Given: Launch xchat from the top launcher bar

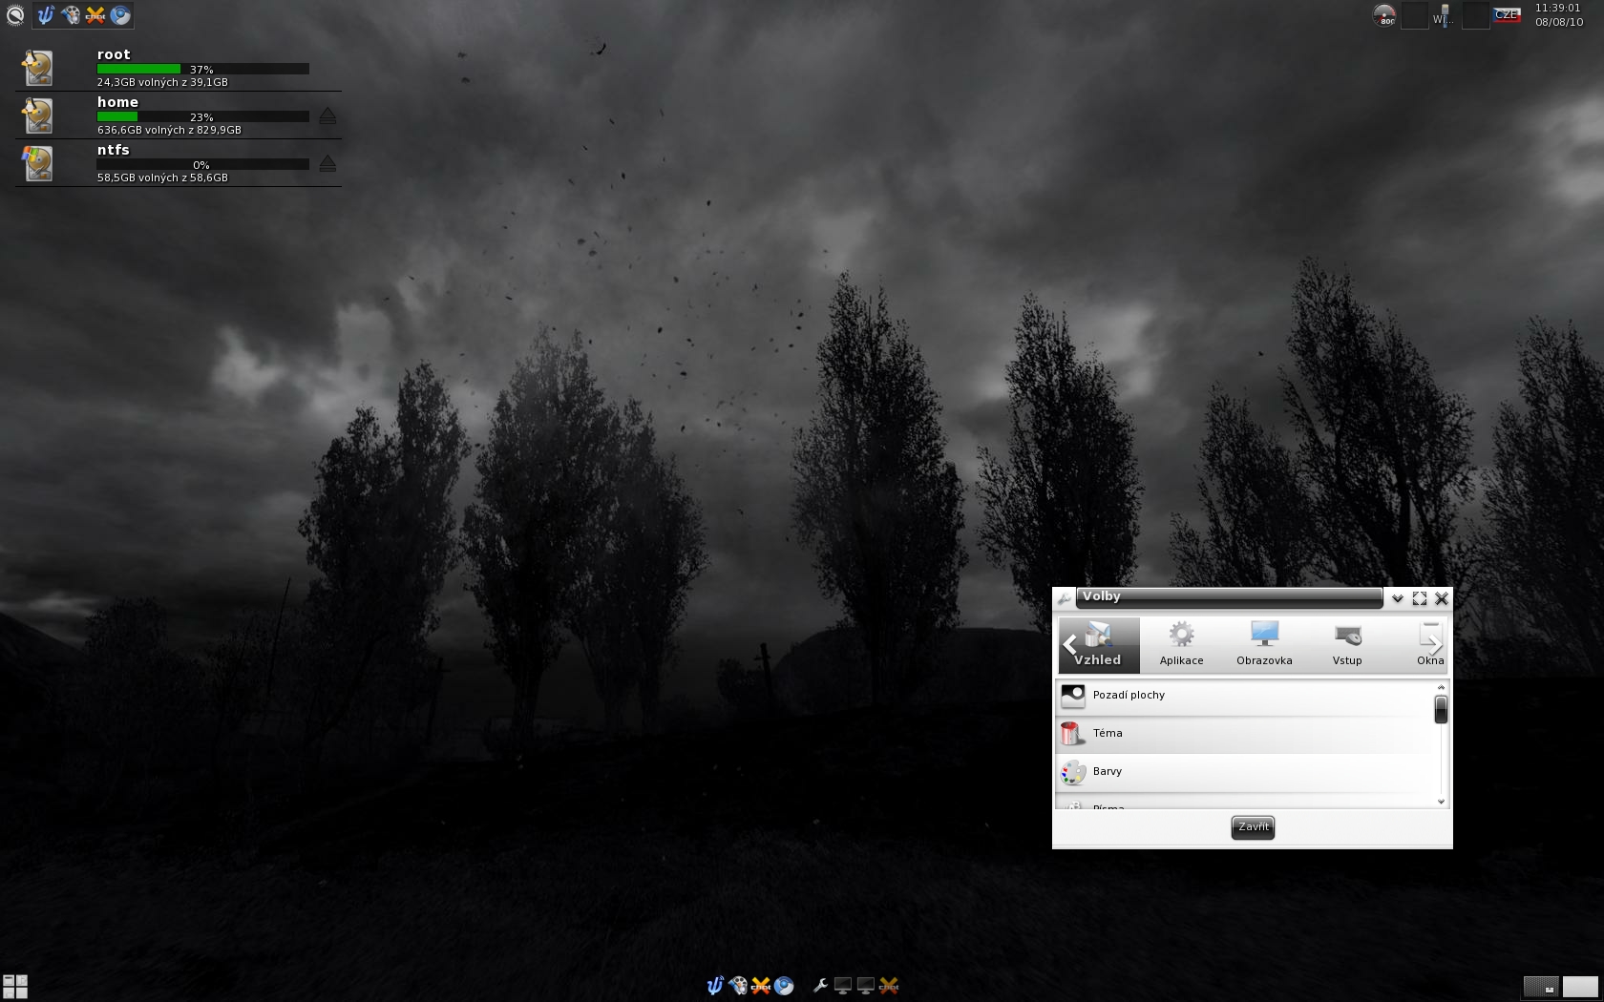Looking at the screenshot, I should click(x=95, y=15).
